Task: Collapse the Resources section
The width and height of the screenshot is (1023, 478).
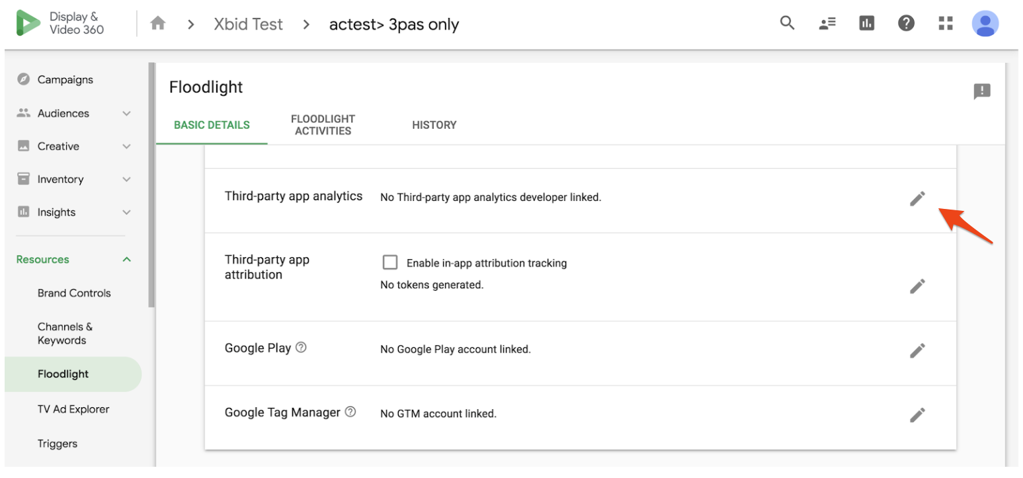Action: [127, 260]
